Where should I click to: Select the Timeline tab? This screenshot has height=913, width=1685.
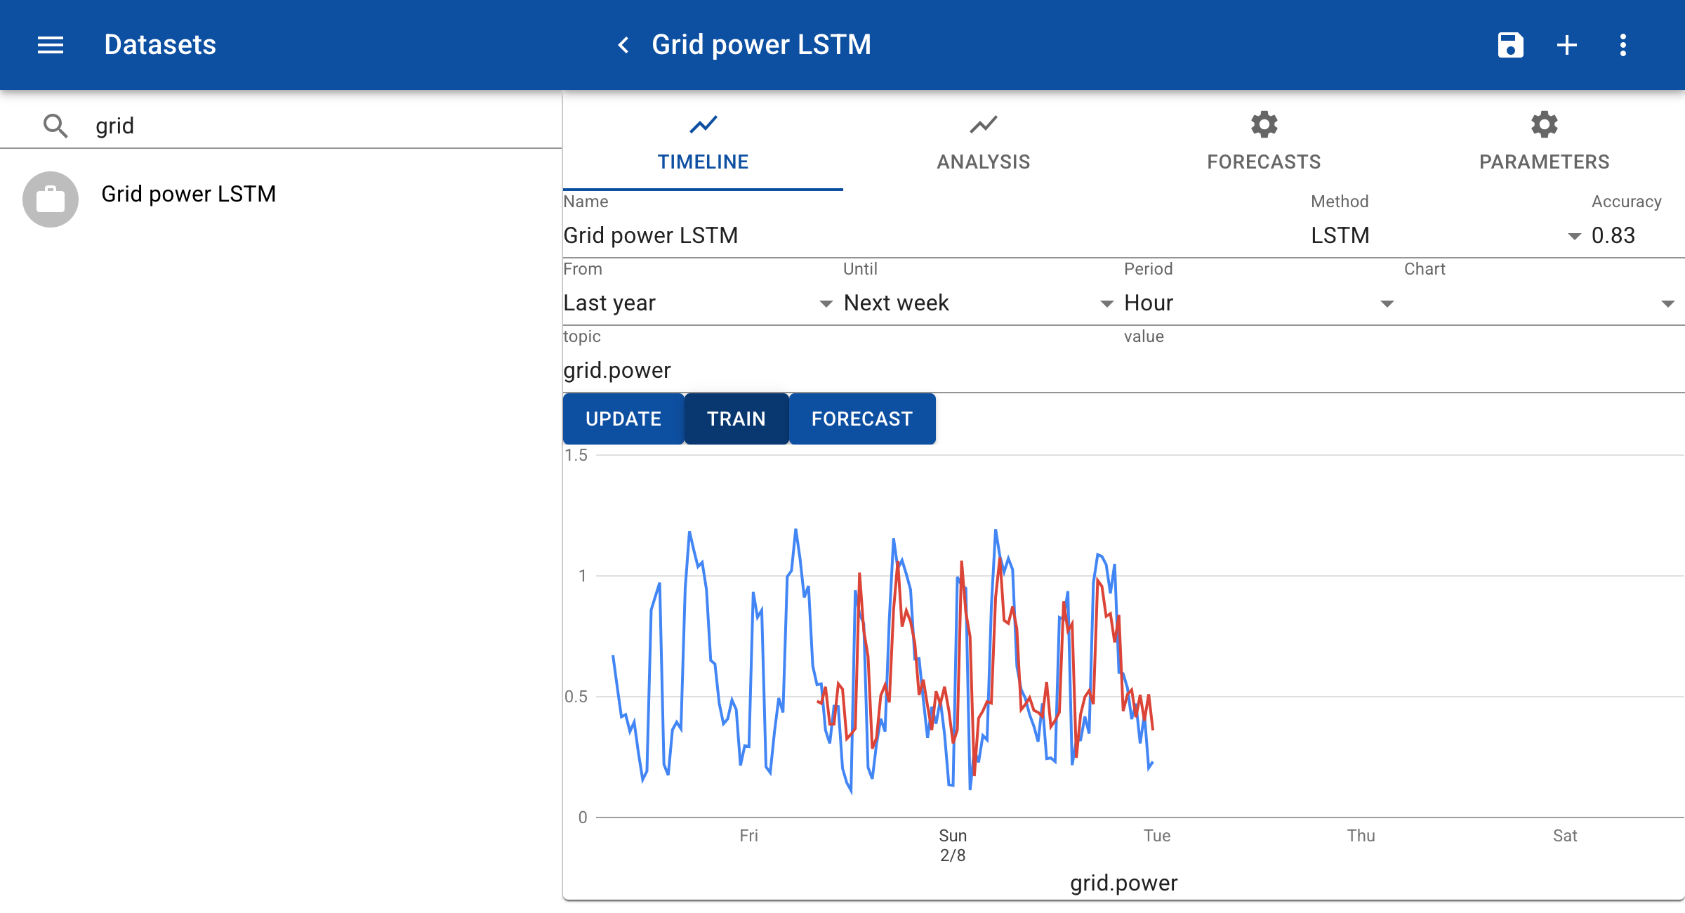703,143
